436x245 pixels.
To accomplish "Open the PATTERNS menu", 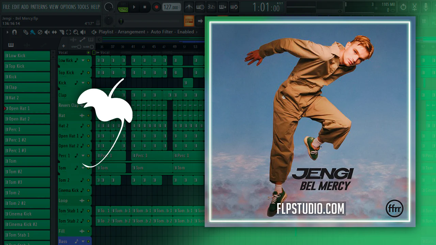I will (39, 7).
